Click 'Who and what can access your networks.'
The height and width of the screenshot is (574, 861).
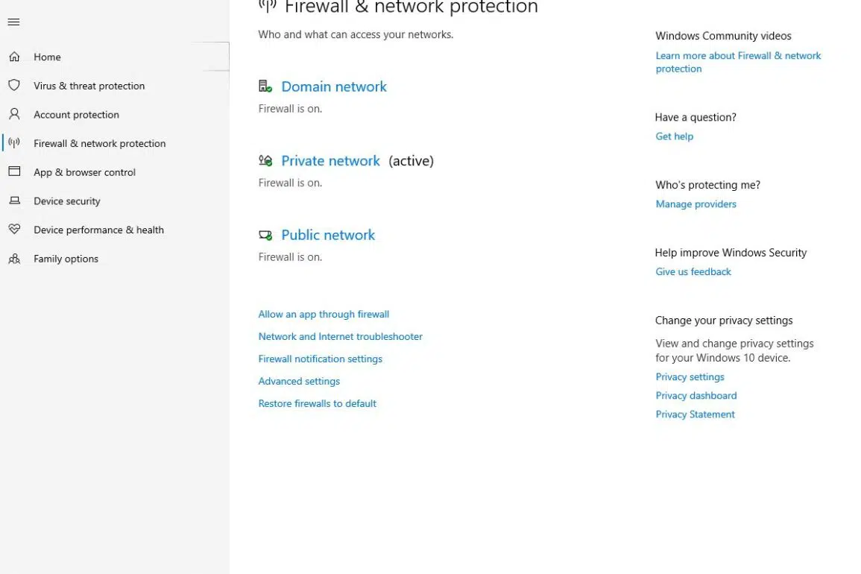point(356,34)
